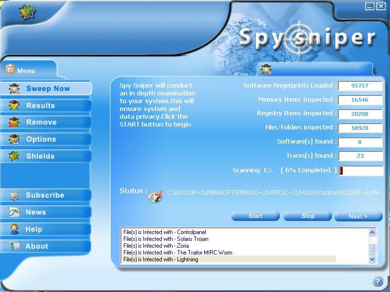390x292 pixels.
Task: Click the target bug icon beside Shields
Action: [x=14, y=156]
